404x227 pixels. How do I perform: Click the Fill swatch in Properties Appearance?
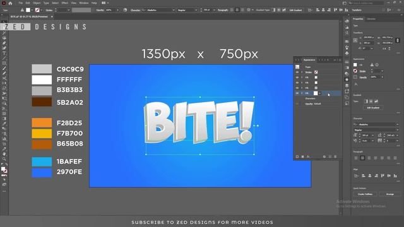tap(355, 64)
